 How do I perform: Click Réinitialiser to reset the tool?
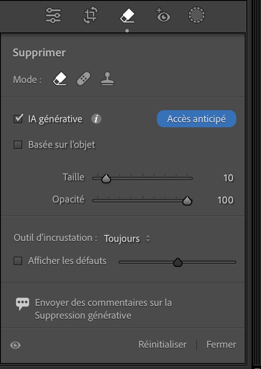click(162, 344)
